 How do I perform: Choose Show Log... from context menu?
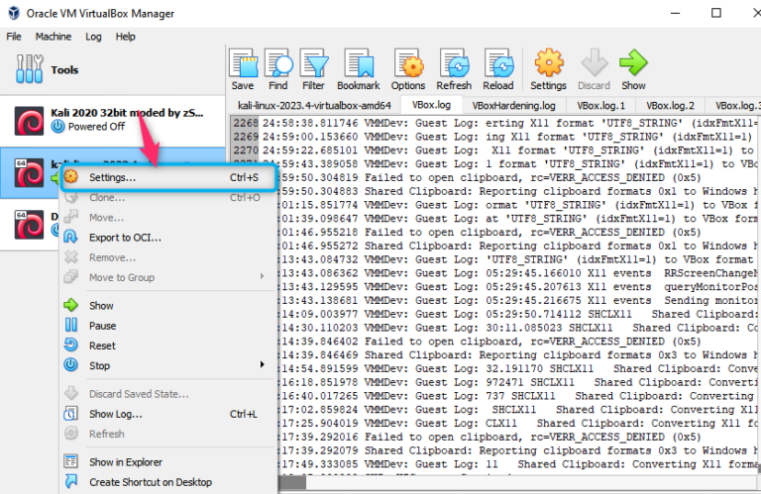[115, 414]
